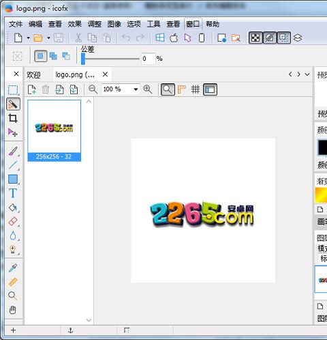The image size is (327, 340).
Task: Select the 256x256 - 32 image thumbnail
Action: pyautogui.click(x=54, y=130)
